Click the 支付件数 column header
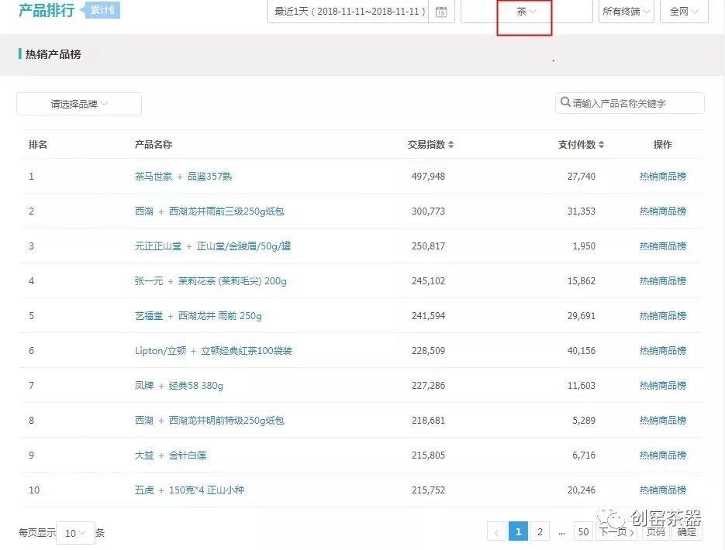The width and height of the screenshot is (725, 550). 577,145
